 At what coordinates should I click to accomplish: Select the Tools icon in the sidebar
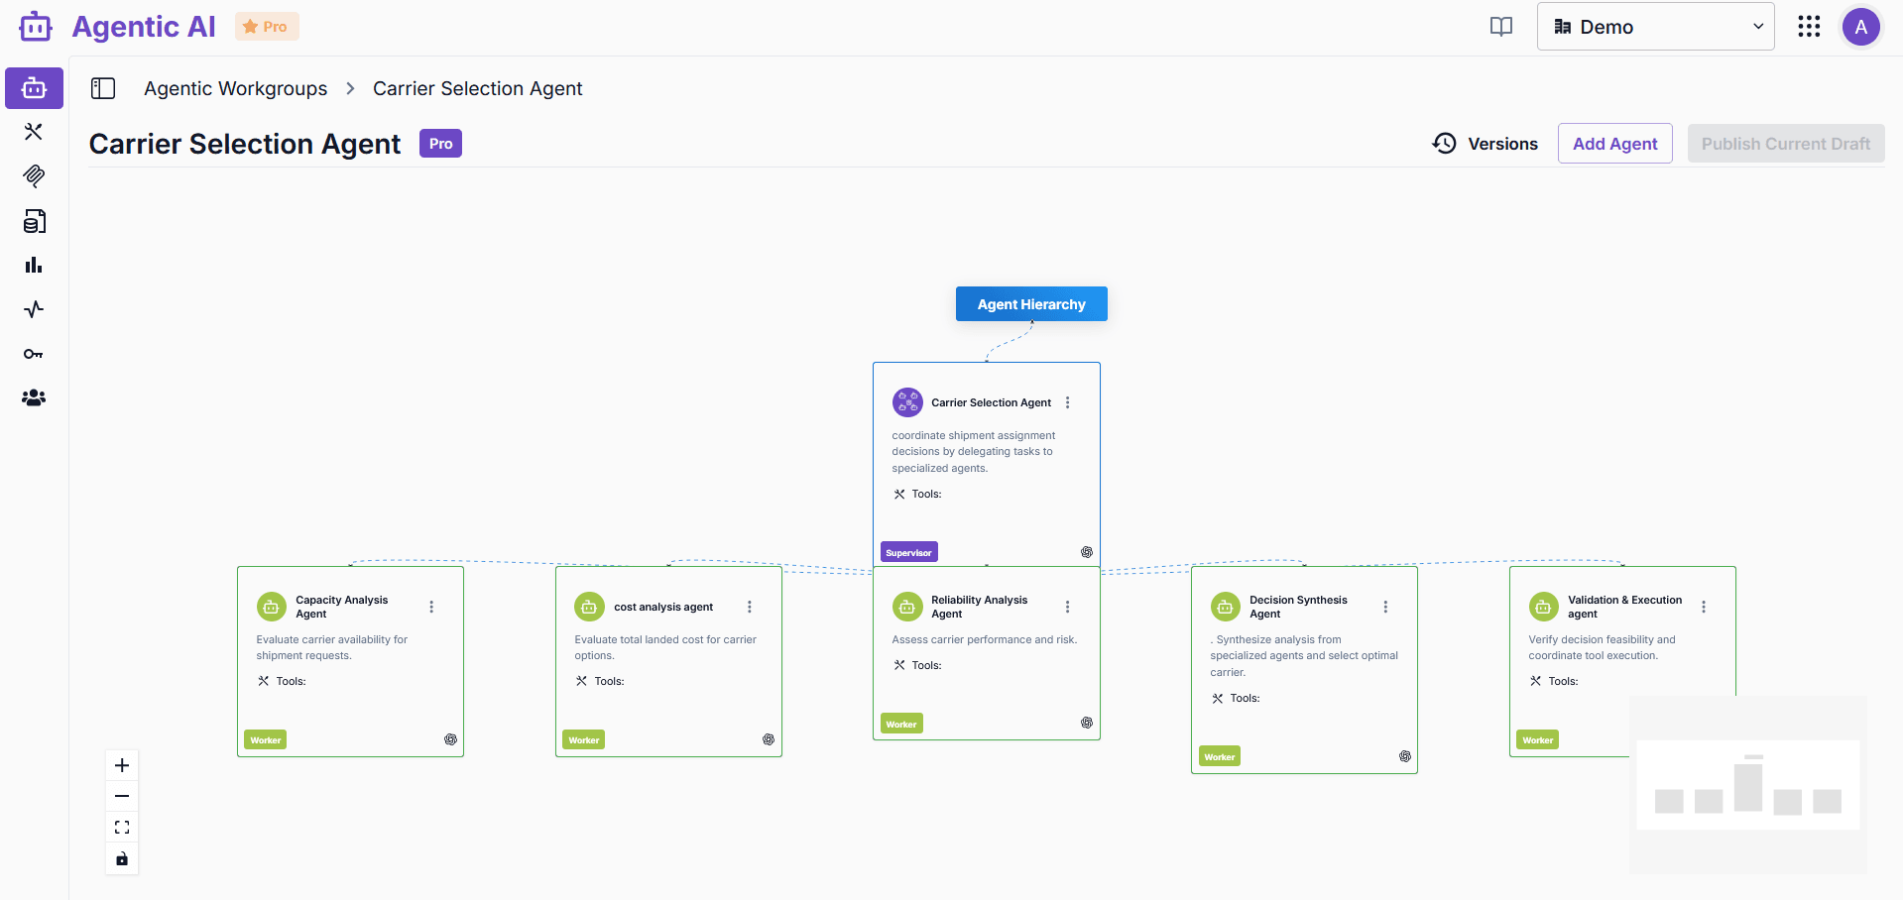point(33,131)
